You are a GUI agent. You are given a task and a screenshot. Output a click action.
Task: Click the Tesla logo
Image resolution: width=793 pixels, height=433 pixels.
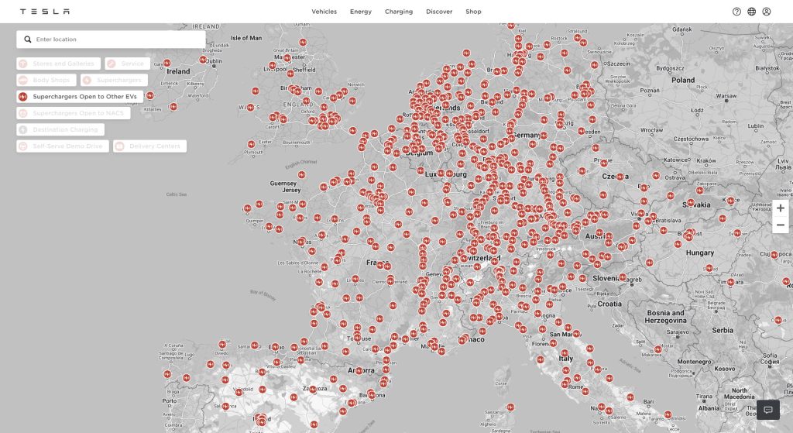(x=44, y=12)
